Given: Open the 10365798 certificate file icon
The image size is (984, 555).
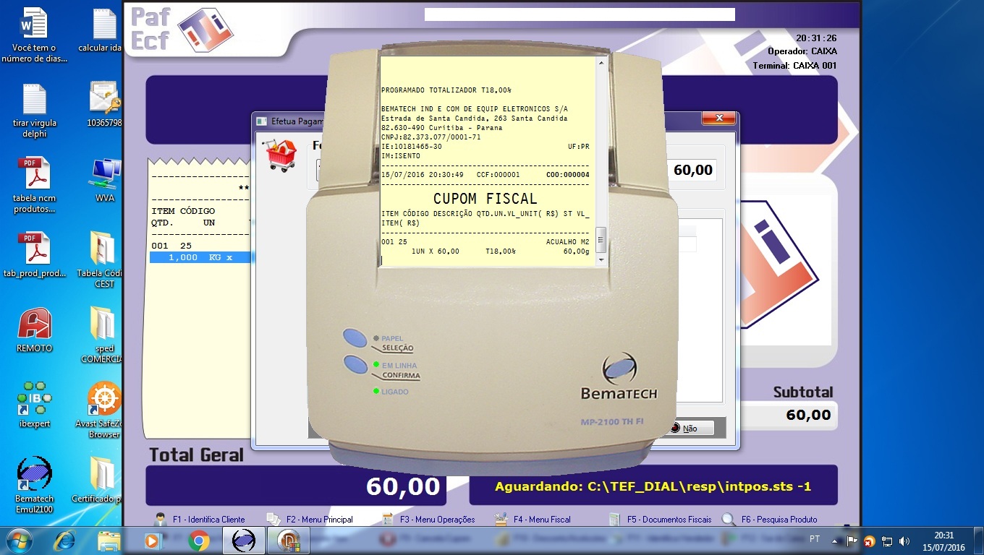Looking at the screenshot, I should (103, 105).
